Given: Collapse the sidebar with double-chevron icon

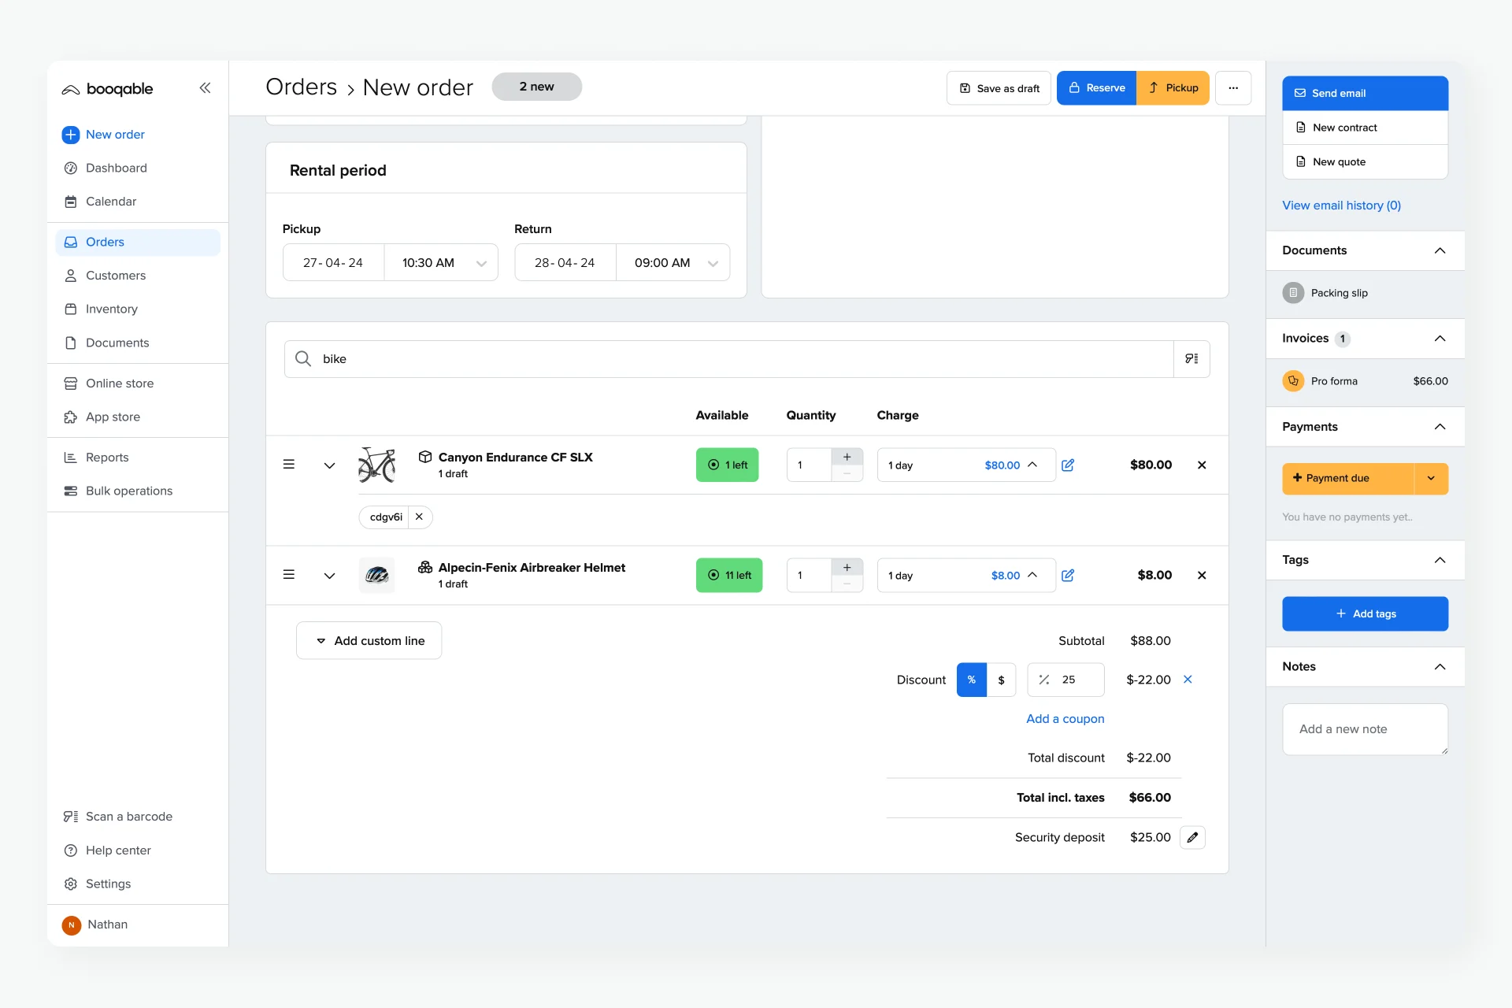Looking at the screenshot, I should click(205, 88).
